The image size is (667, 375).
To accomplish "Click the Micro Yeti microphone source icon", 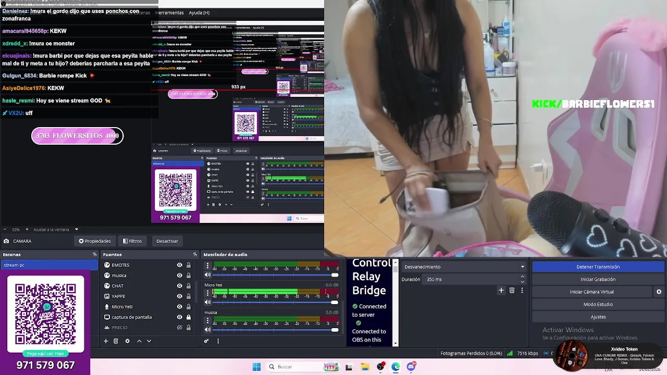I will (x=107, y=307).
